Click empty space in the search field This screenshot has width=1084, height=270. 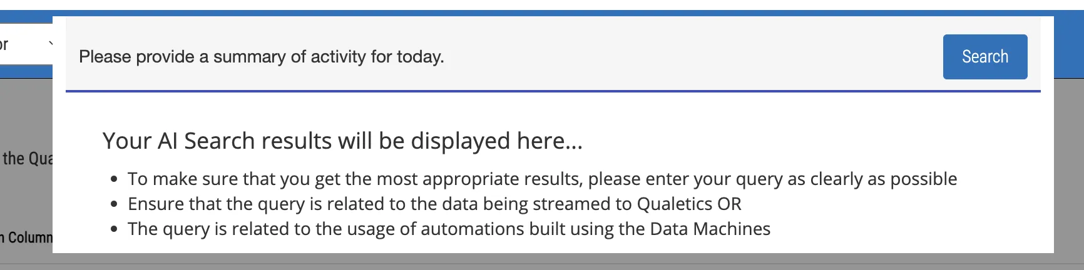(x=688, y=57)
